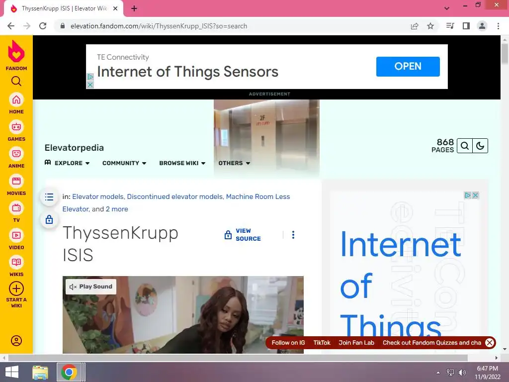Show hidden system tray icons
509x382 pixels.
tap(438, 373)
